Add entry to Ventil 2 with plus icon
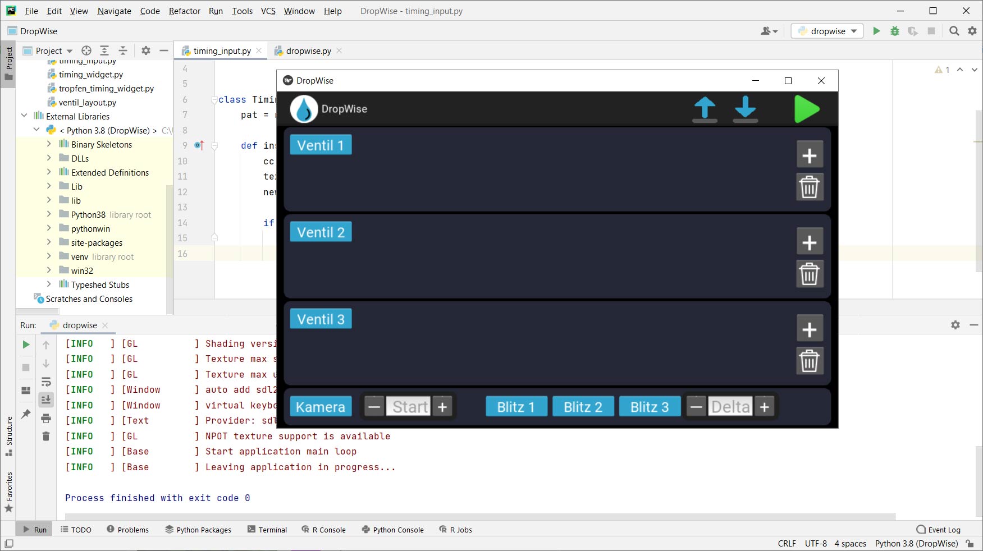 tap(809, 242)
